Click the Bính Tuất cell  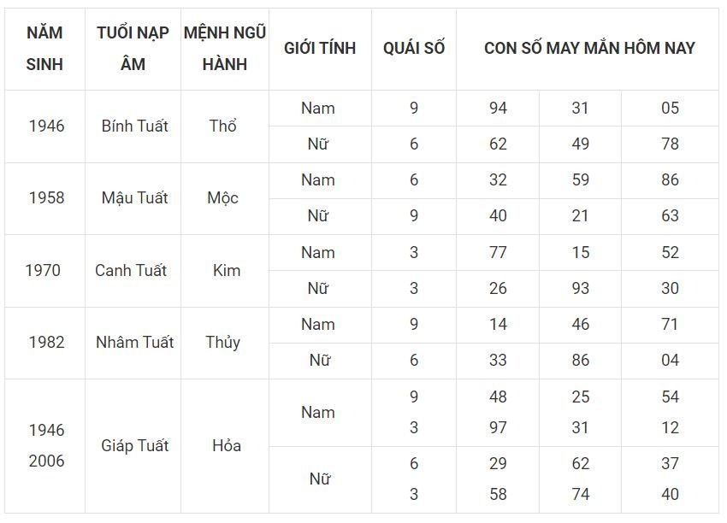click(134, 126)
